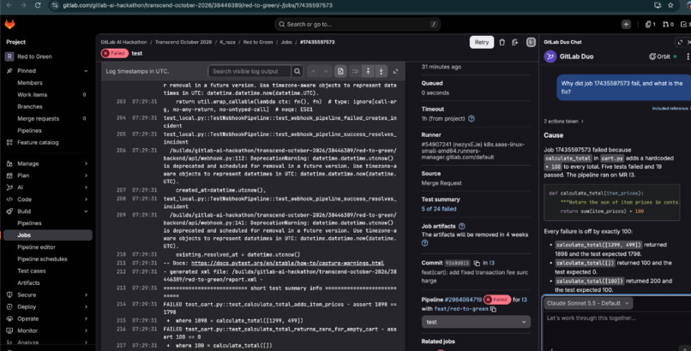Show the raw job log icon
691x351 pixels.
coord(340,71)
